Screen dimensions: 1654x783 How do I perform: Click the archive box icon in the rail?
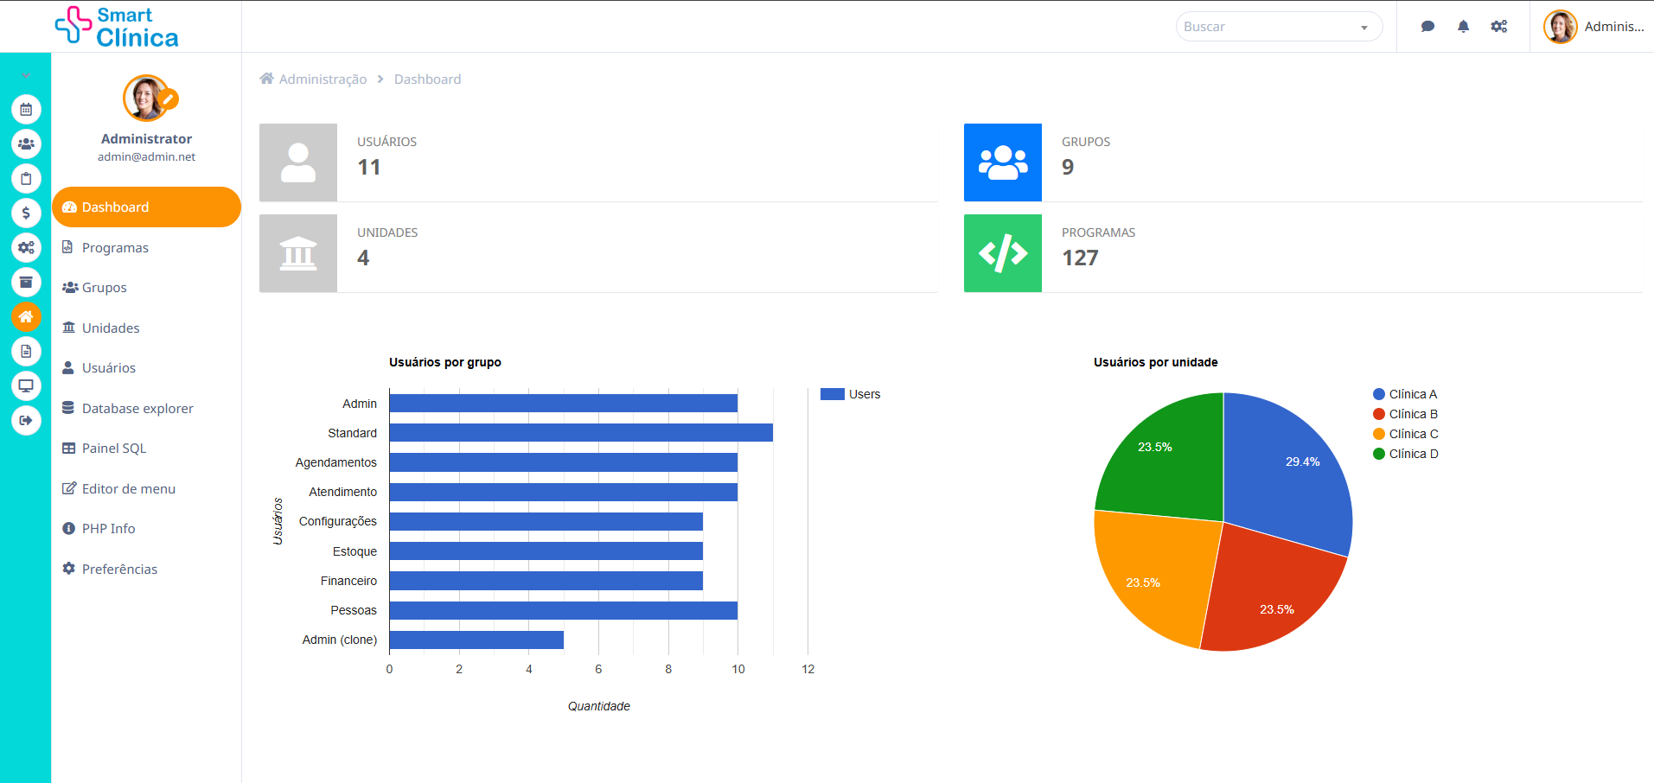tap(26, 283)
